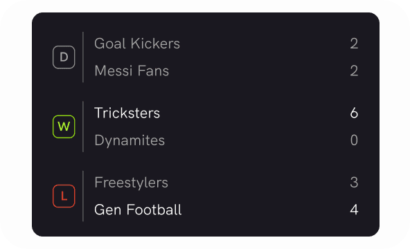Click the red L loss badge
Image resolution: width=410 pixels, height=249 pixels.
pos(64,196)
